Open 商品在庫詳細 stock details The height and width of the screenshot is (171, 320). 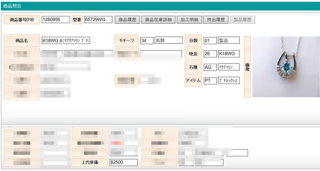158,20
